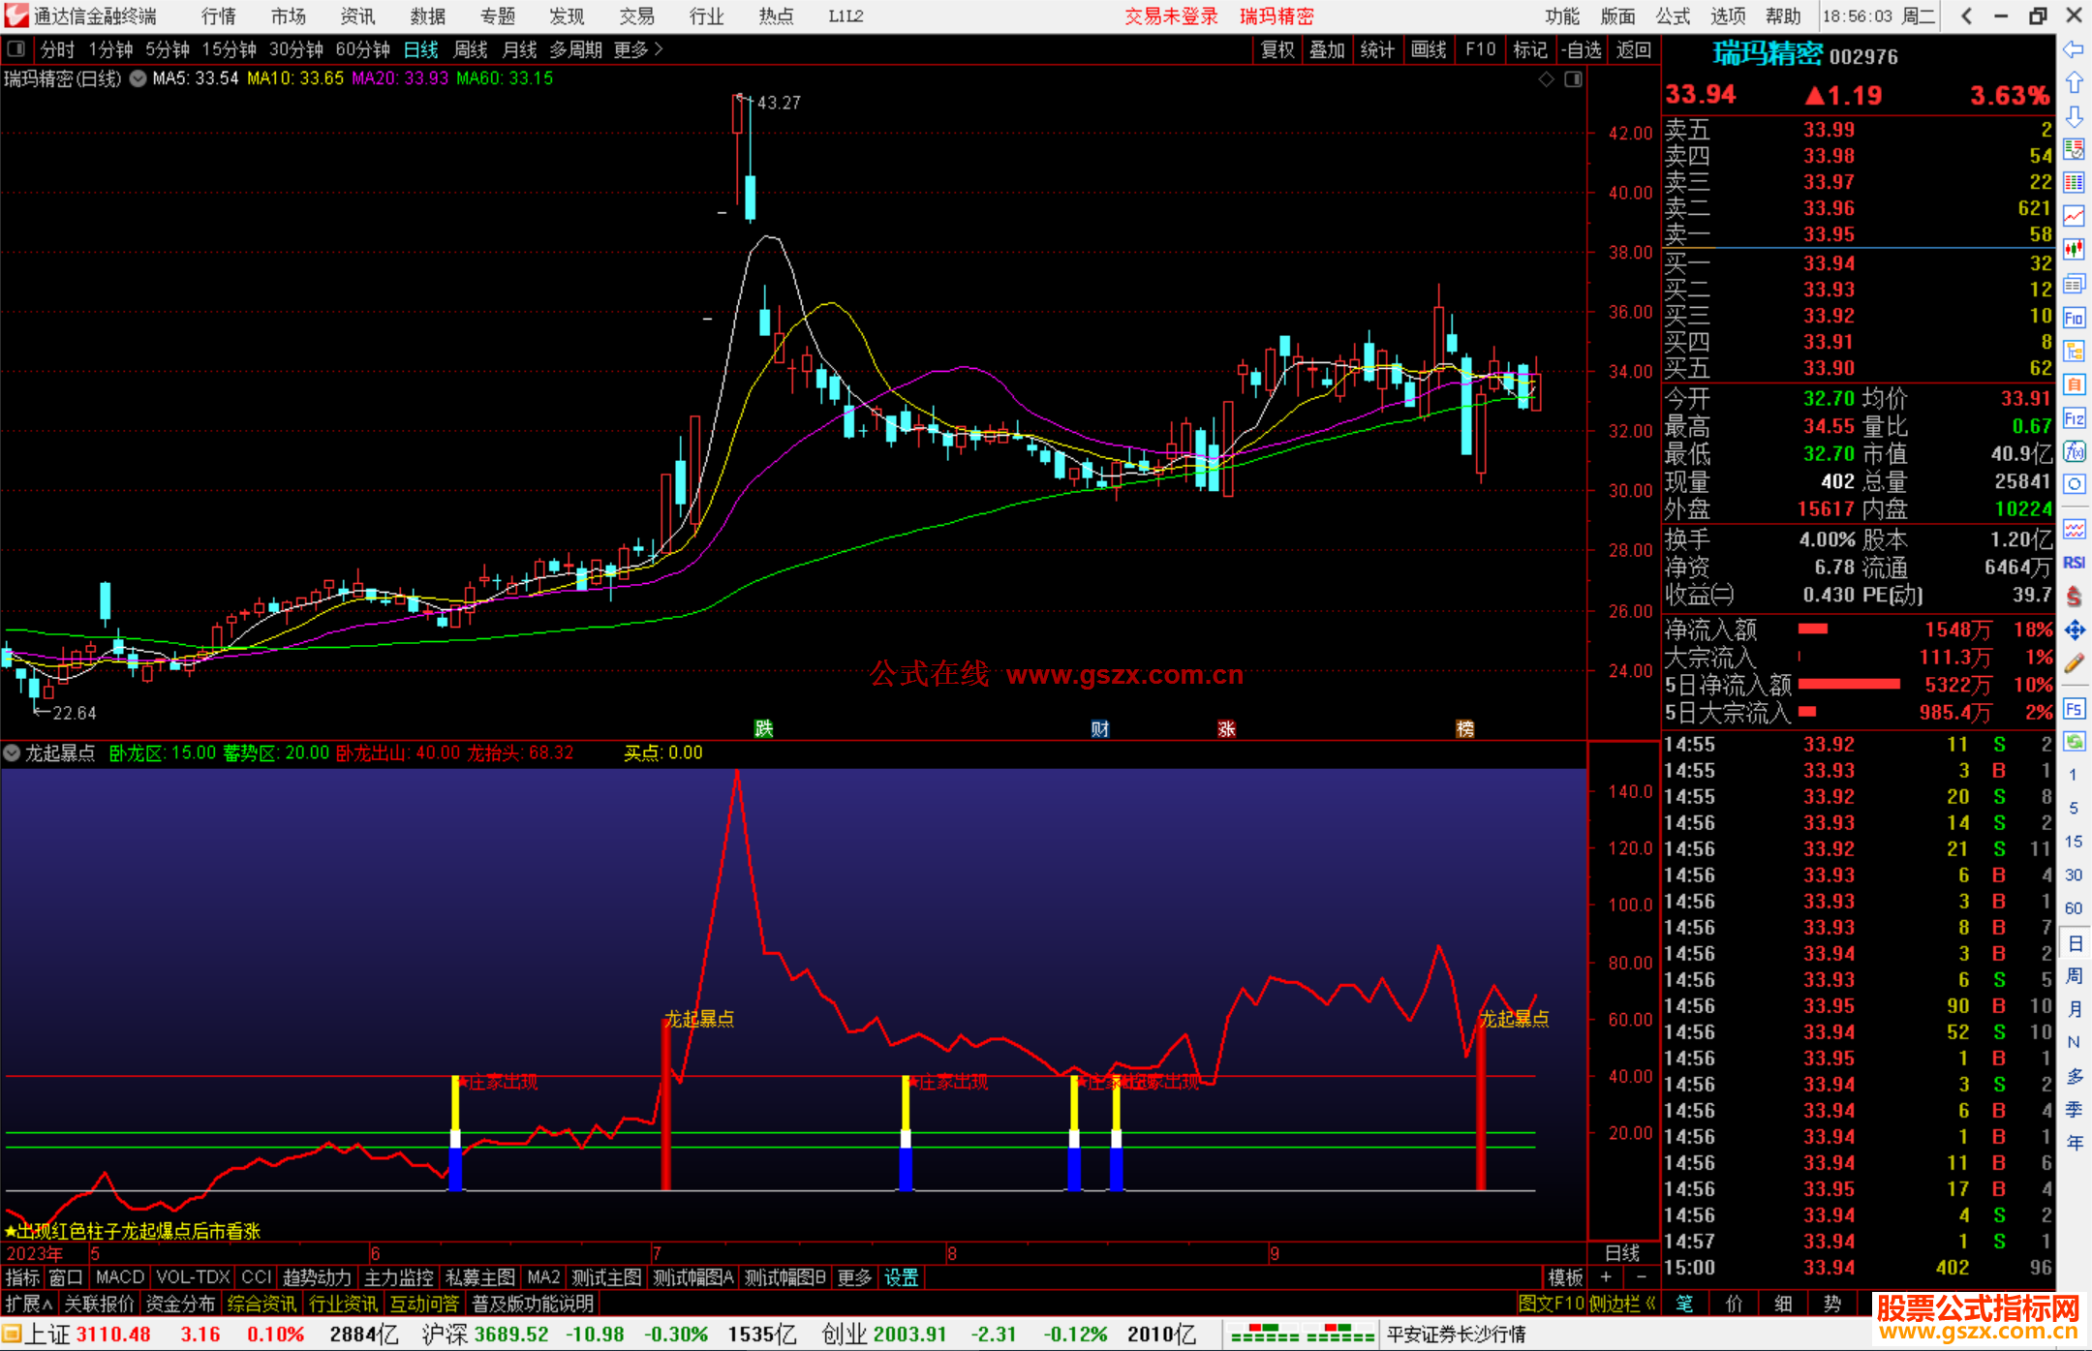Screen dimensions: 2092x1351
Task: Open the 扩展 expander at bottom left
Action: [x=28, y=1304]
